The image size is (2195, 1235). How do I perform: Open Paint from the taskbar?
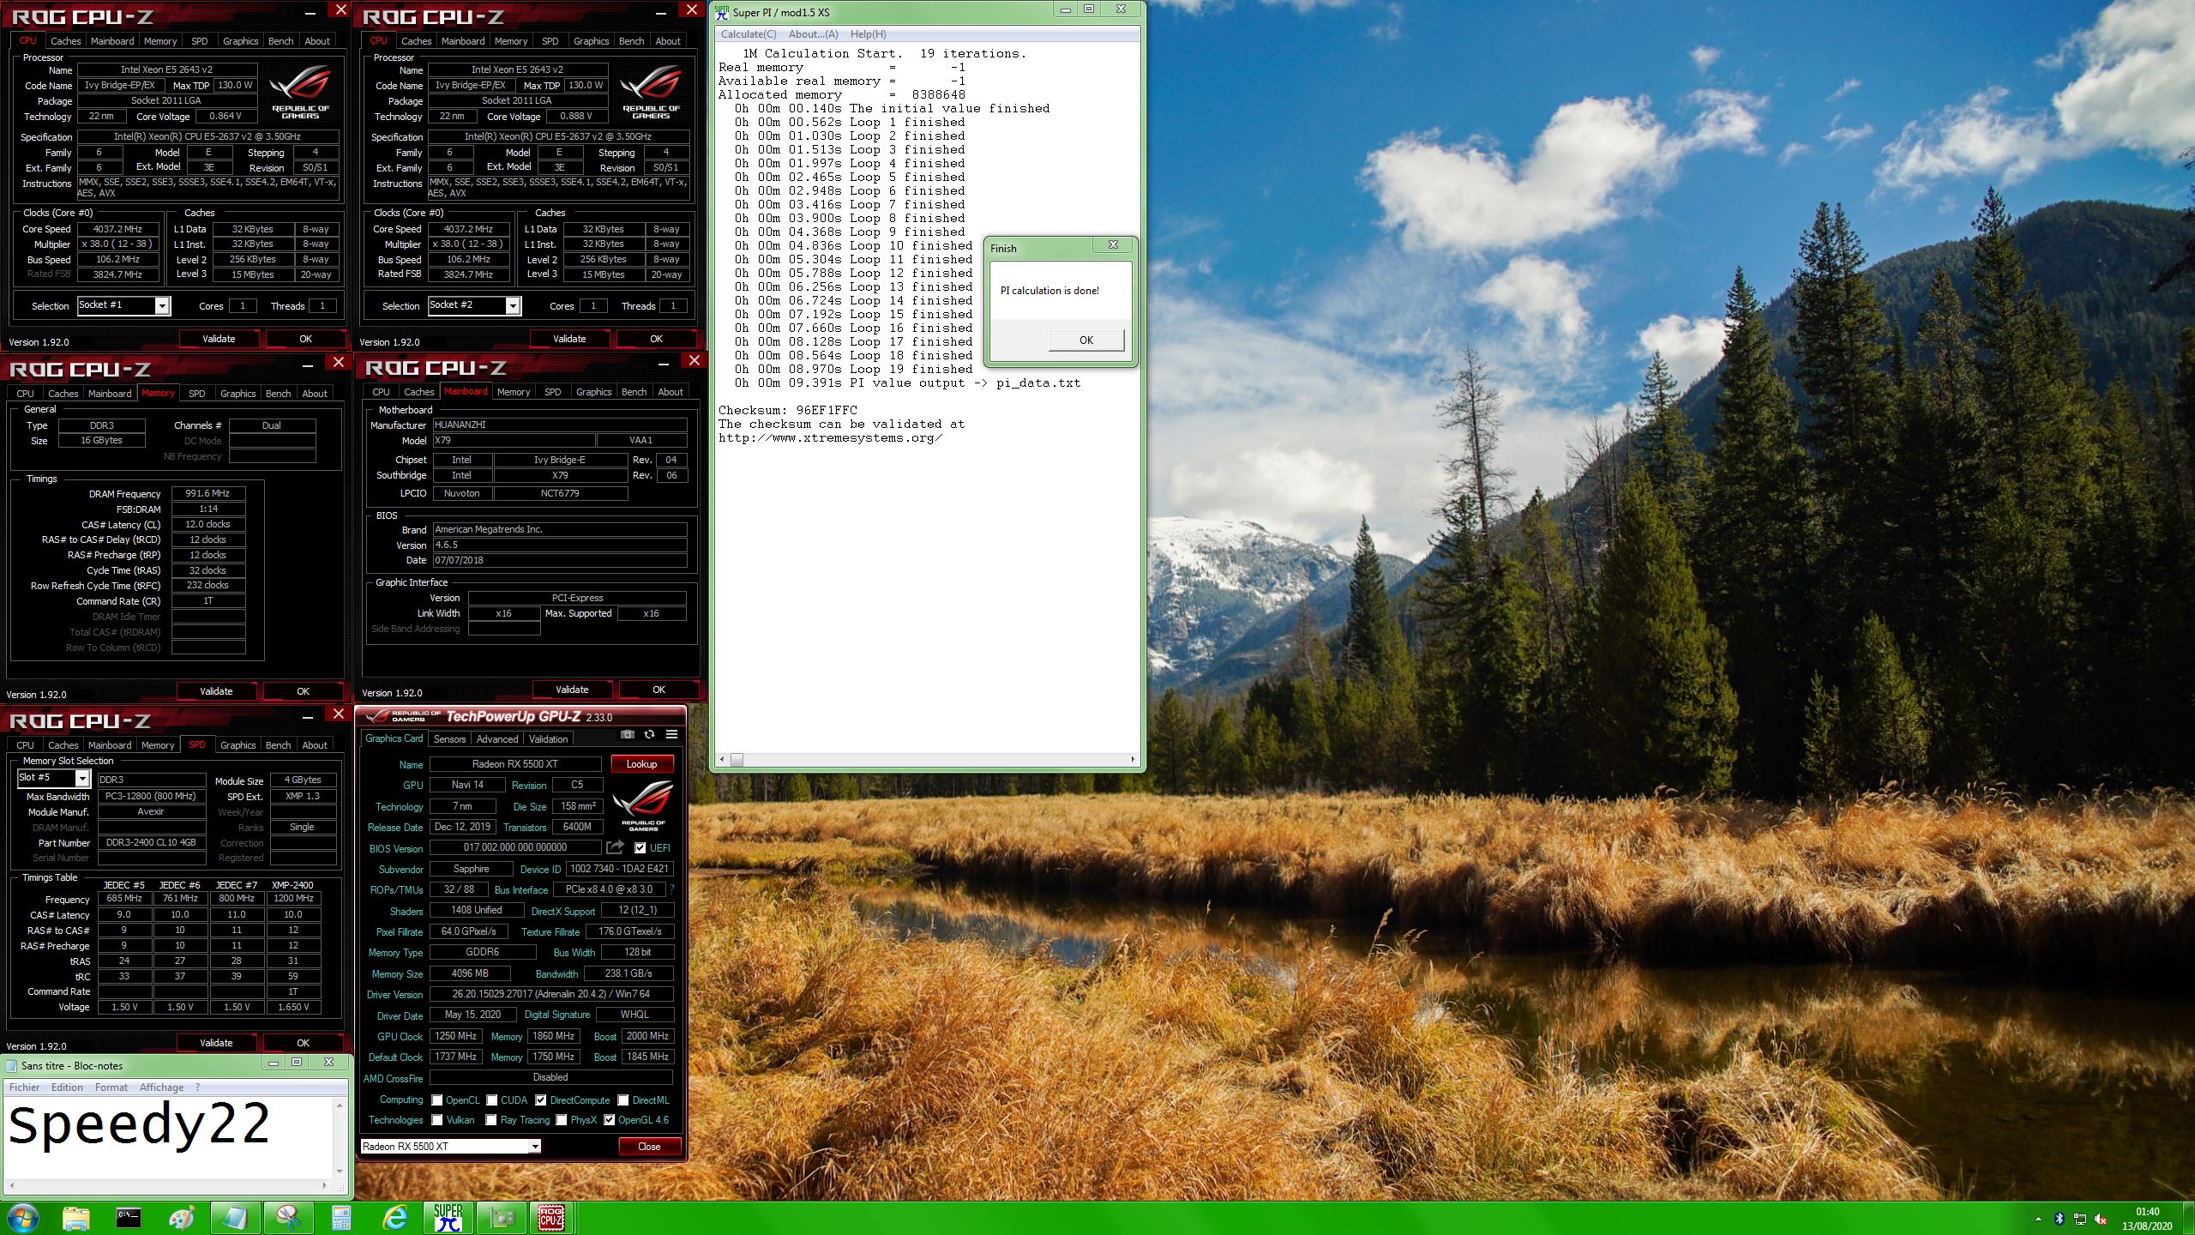click(x=182, y=1218)
